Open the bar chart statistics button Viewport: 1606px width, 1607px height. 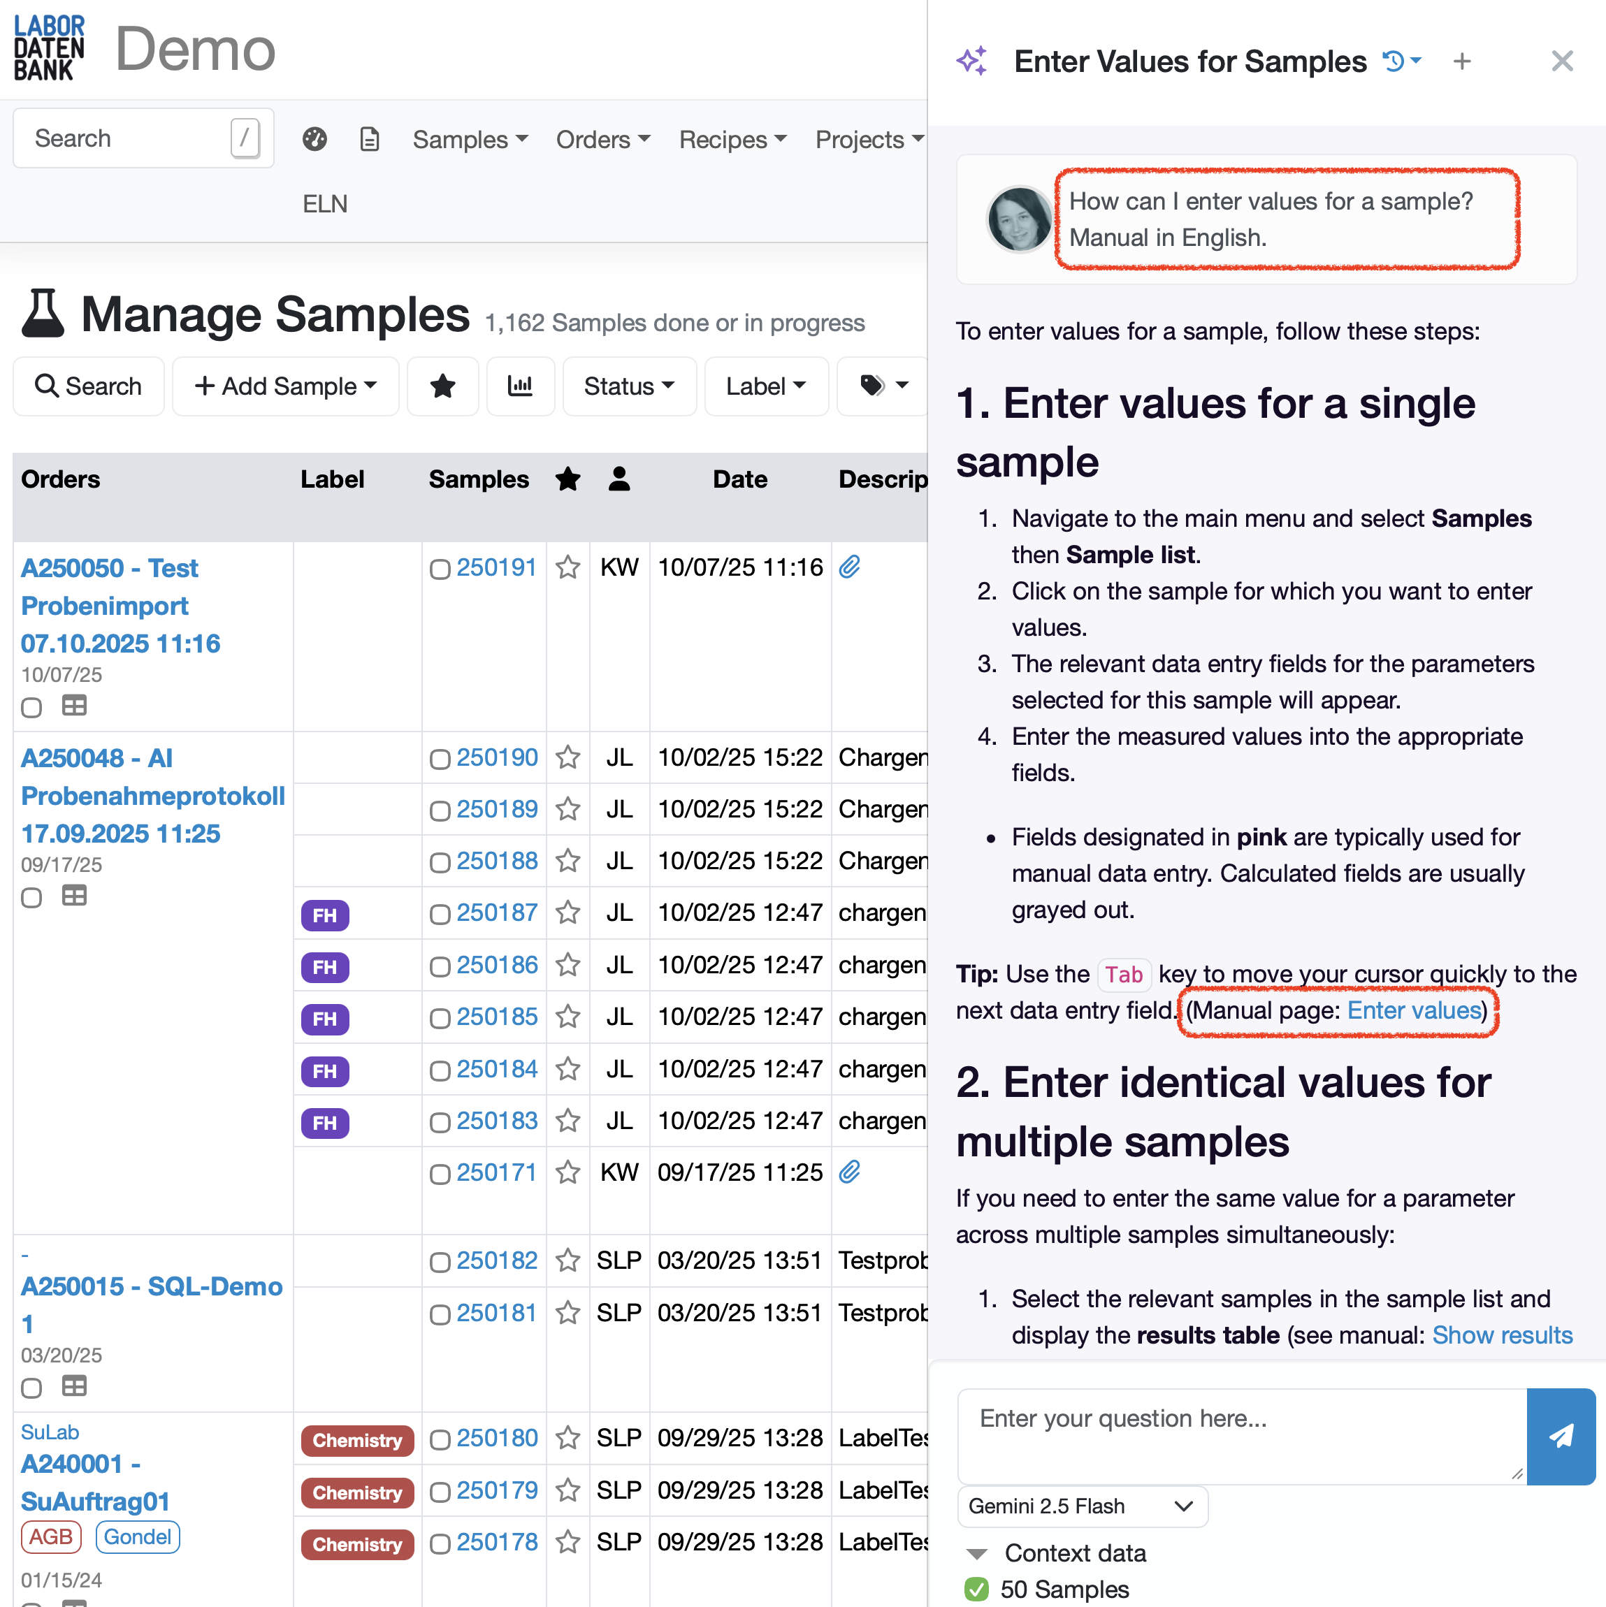pos(520,386)
